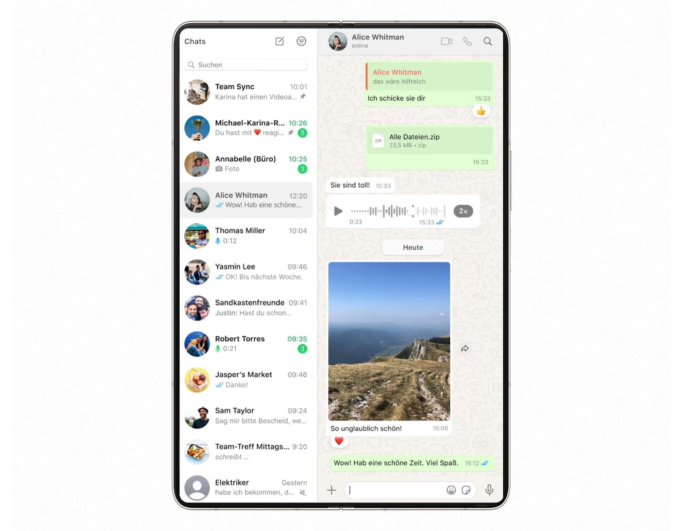Send a voice message via microphone
Viewport: 680px width, 531px height.
[x=489, y=490]
